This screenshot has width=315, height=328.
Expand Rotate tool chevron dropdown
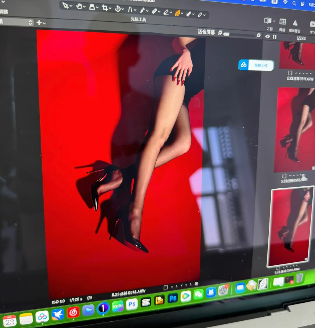point(123,9)
